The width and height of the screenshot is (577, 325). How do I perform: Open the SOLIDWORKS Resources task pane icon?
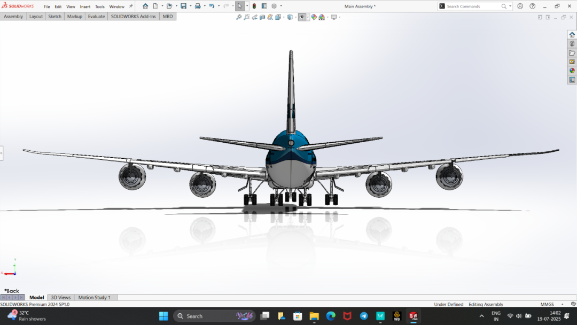coord(572,35)
